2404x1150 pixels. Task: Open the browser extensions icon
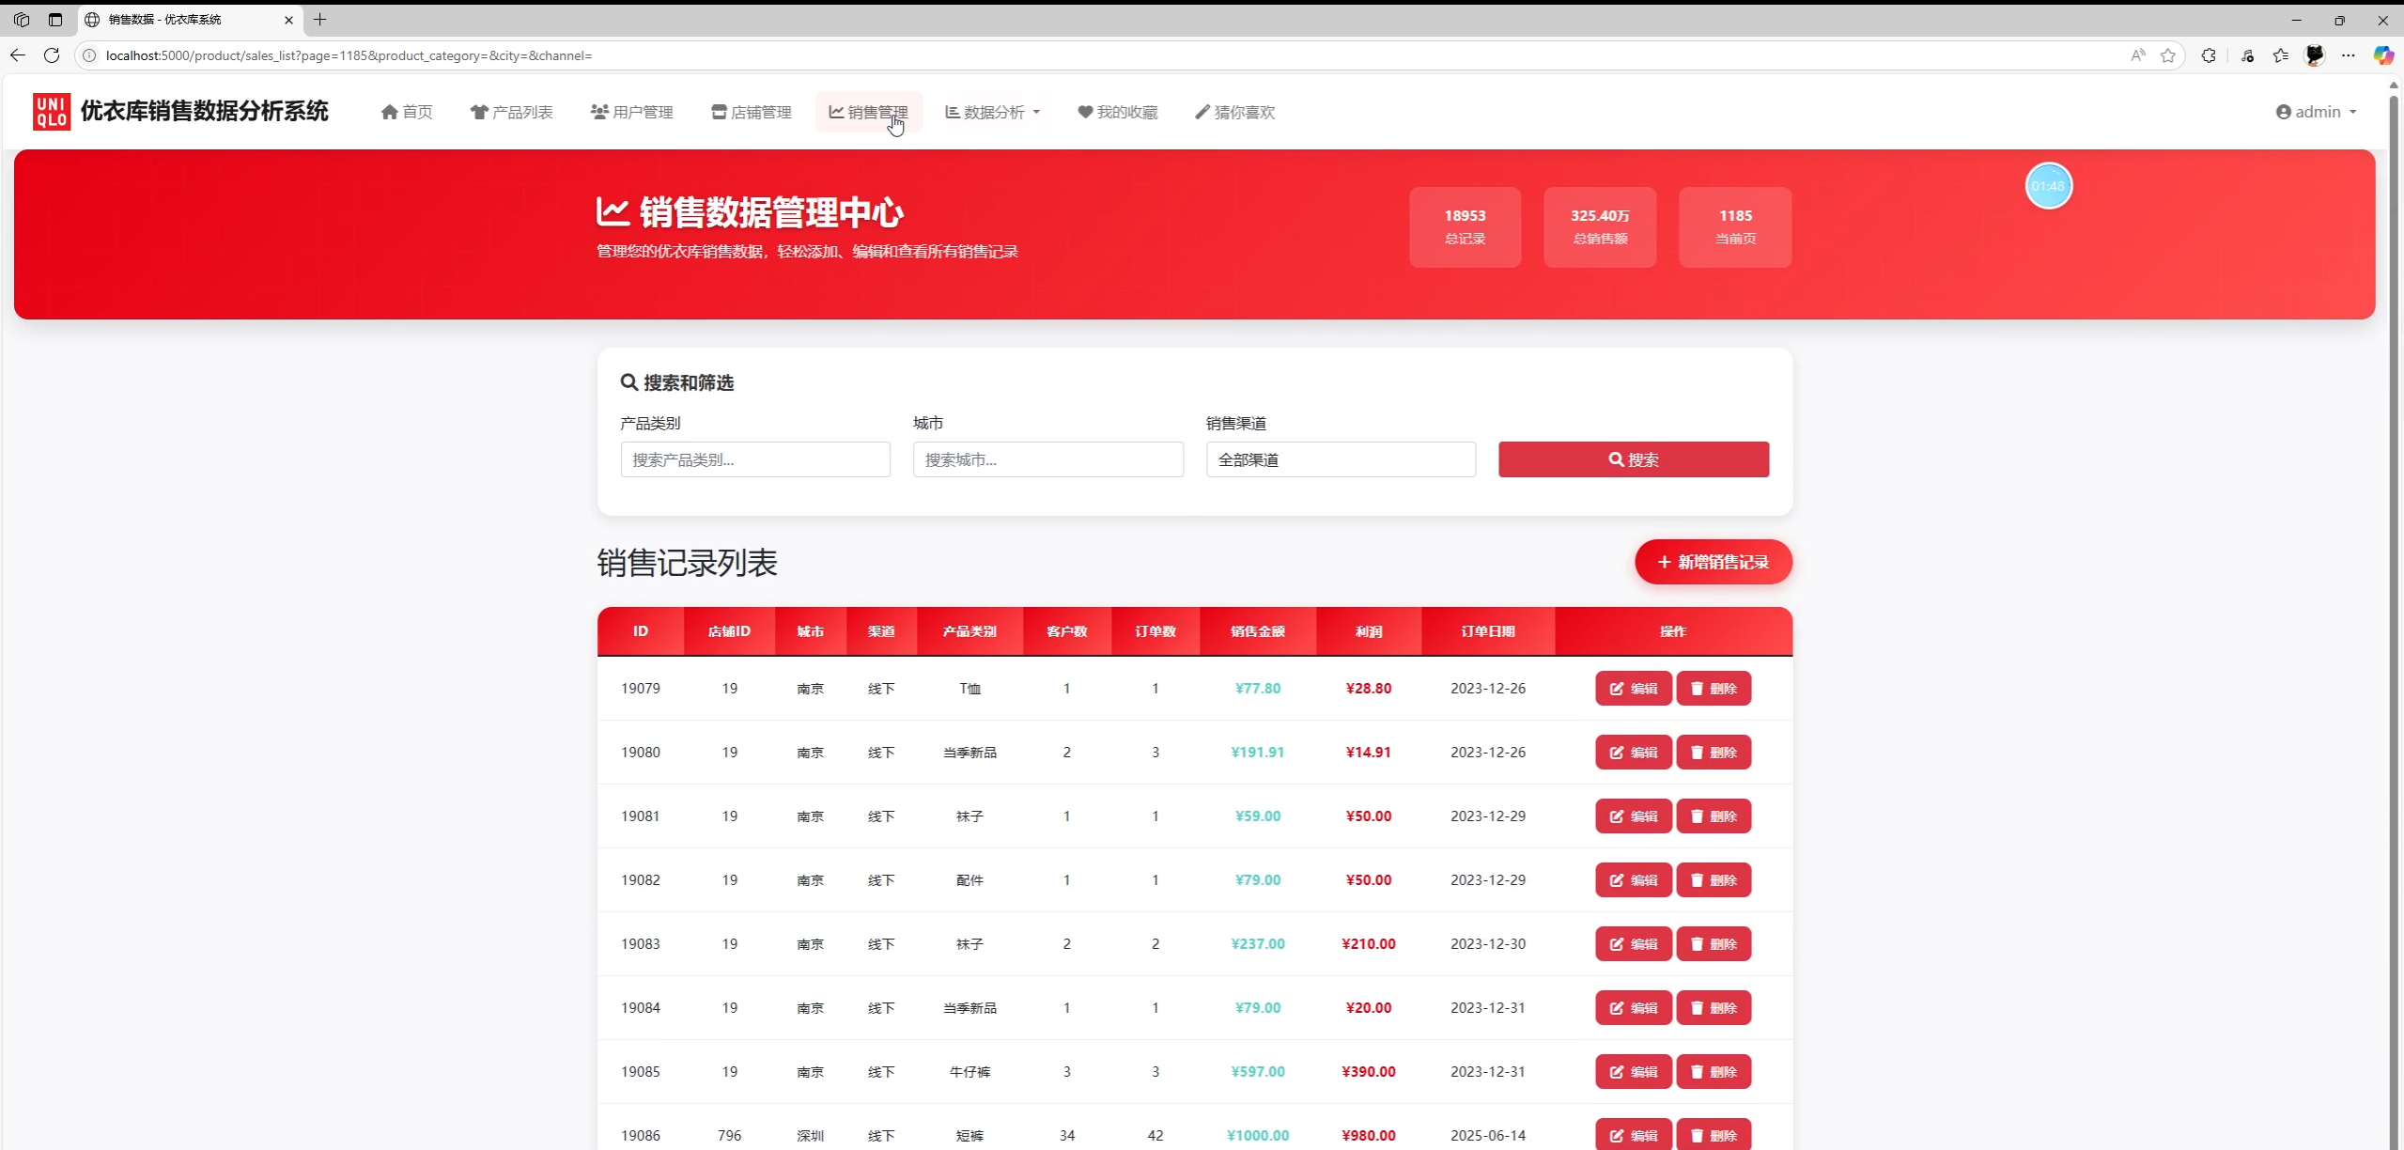(2209, 55)
